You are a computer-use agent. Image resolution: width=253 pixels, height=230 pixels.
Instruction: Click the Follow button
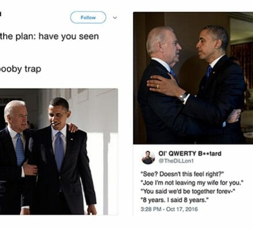coord(88,17)
